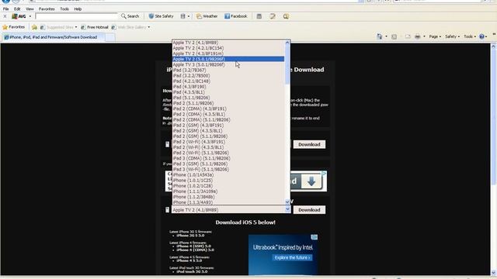The image size is (497, 279).
Task: Select iPhone (1.1.2/3B48b) option
Action: click(228, 197)
